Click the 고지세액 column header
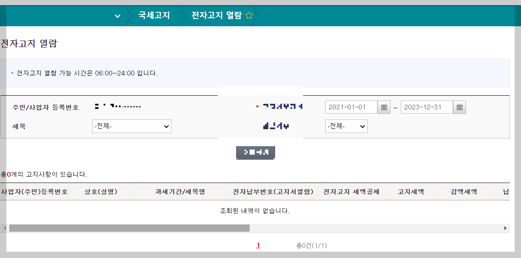Viewport: 521px width, 258px height. 409,191
